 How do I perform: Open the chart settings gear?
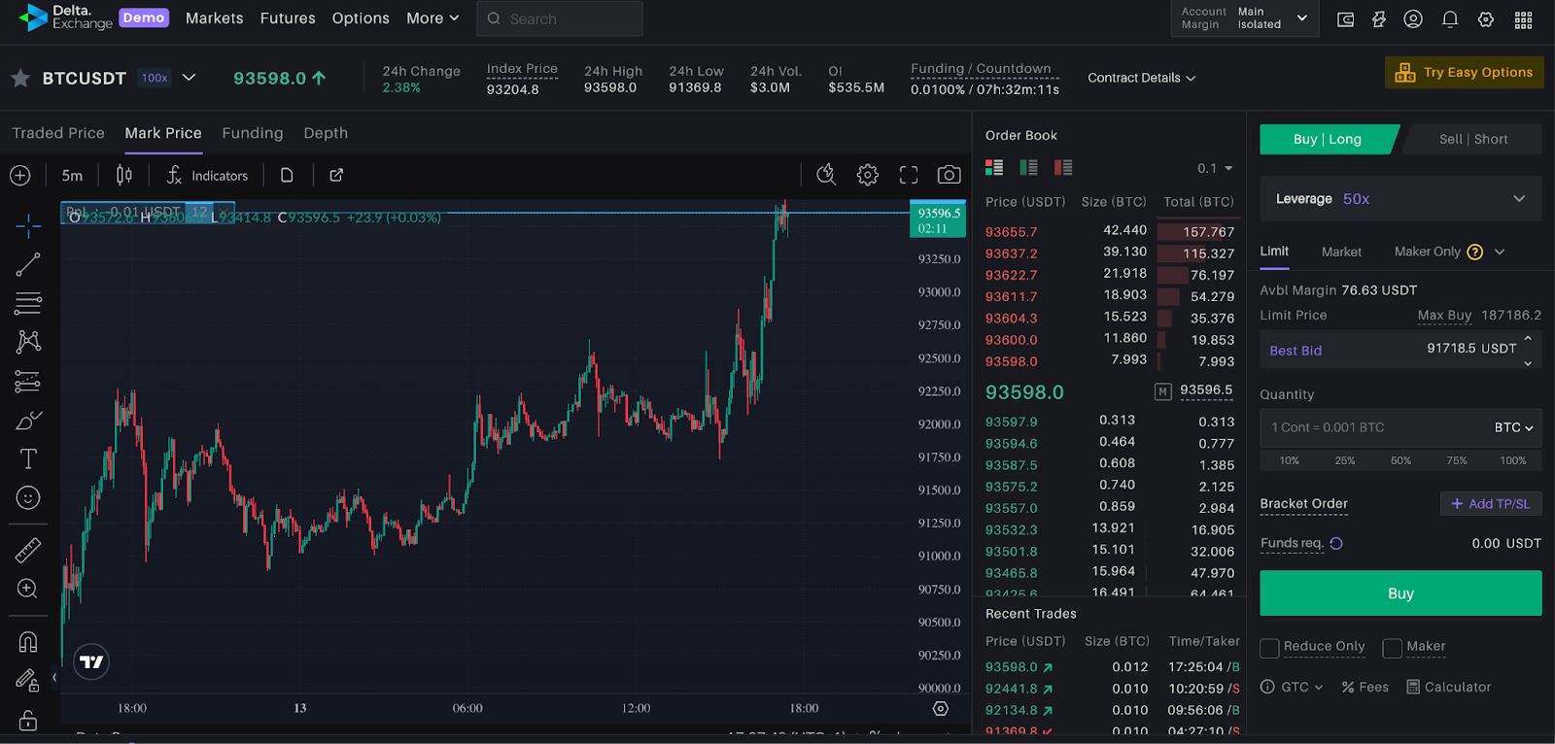868,175
